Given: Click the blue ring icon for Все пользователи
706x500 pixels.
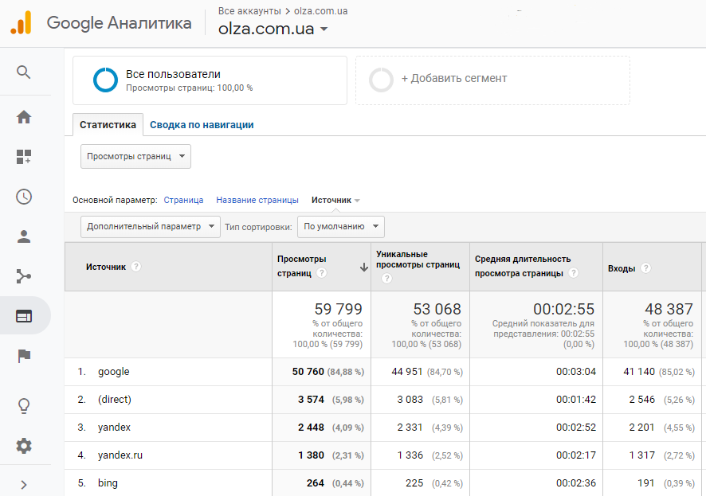Looking at the screenshot, I should (105, 80).
